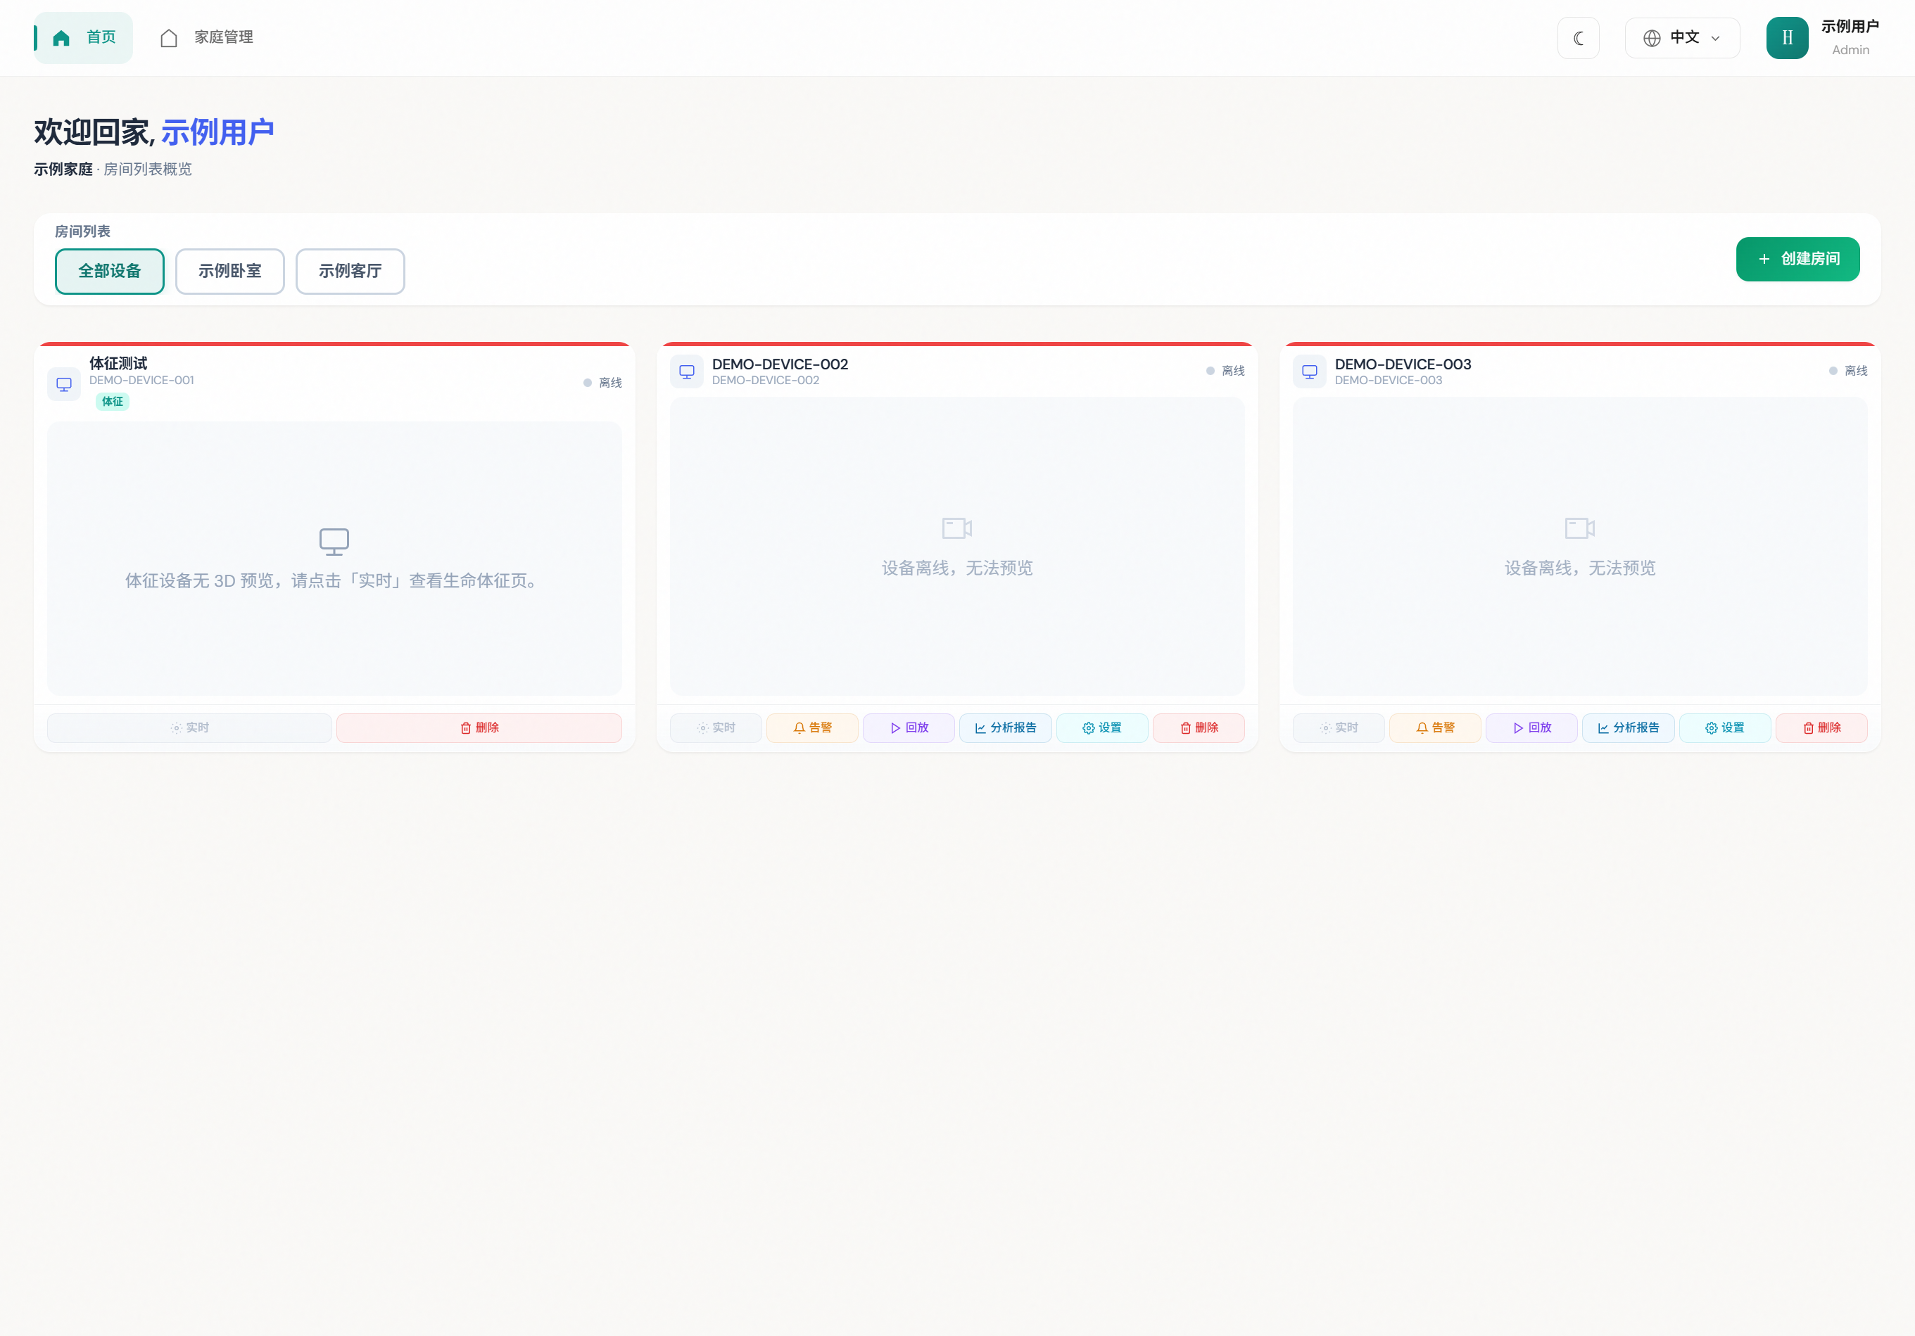Select the 示例卧室 room filter
1915x1336 pixels.
pos(229,271)
